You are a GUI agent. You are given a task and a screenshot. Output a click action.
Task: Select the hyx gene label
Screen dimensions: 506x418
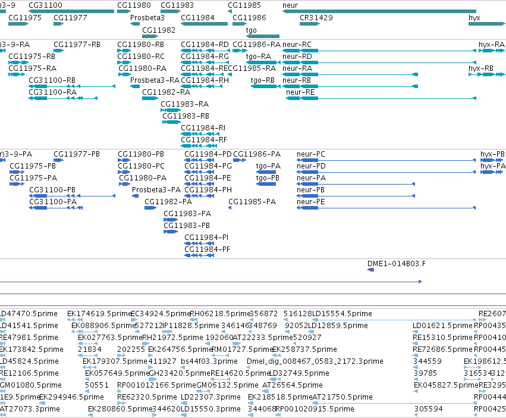click(474, 17)
